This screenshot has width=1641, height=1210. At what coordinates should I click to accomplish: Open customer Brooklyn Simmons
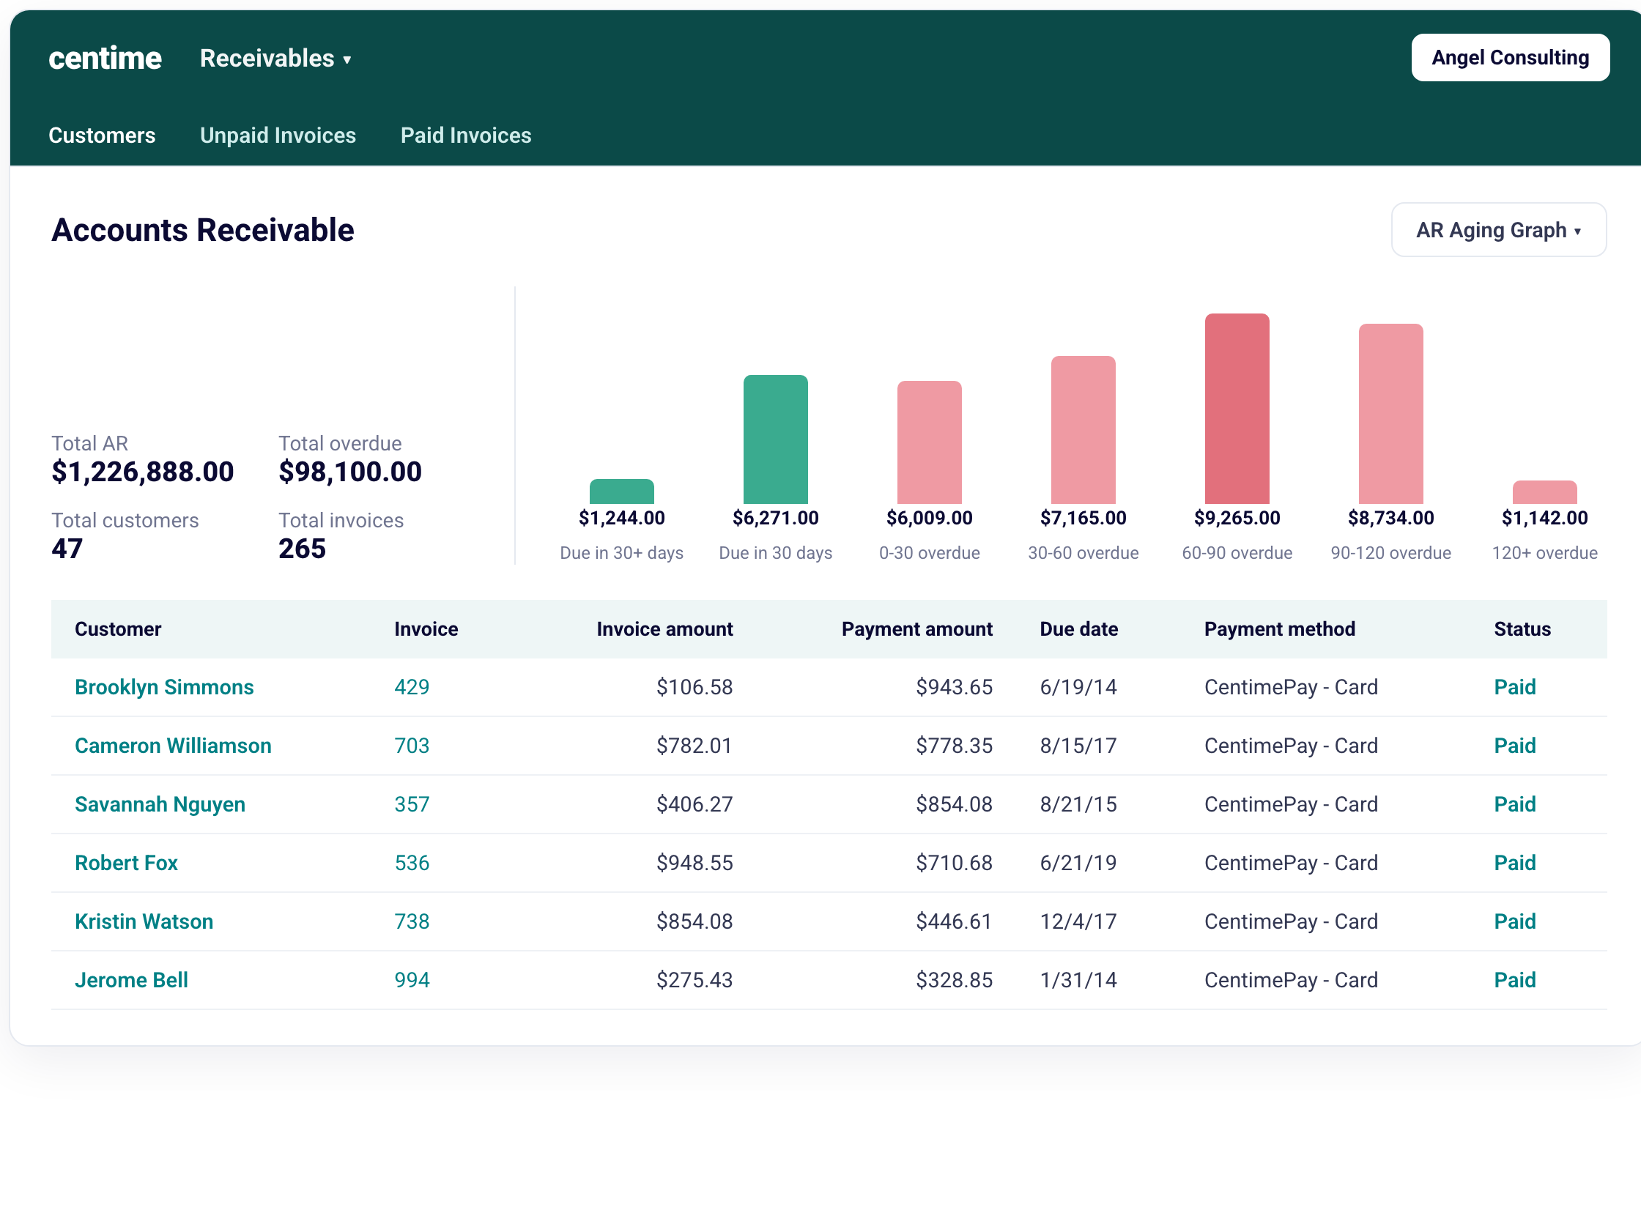click(x=164, y=687)
